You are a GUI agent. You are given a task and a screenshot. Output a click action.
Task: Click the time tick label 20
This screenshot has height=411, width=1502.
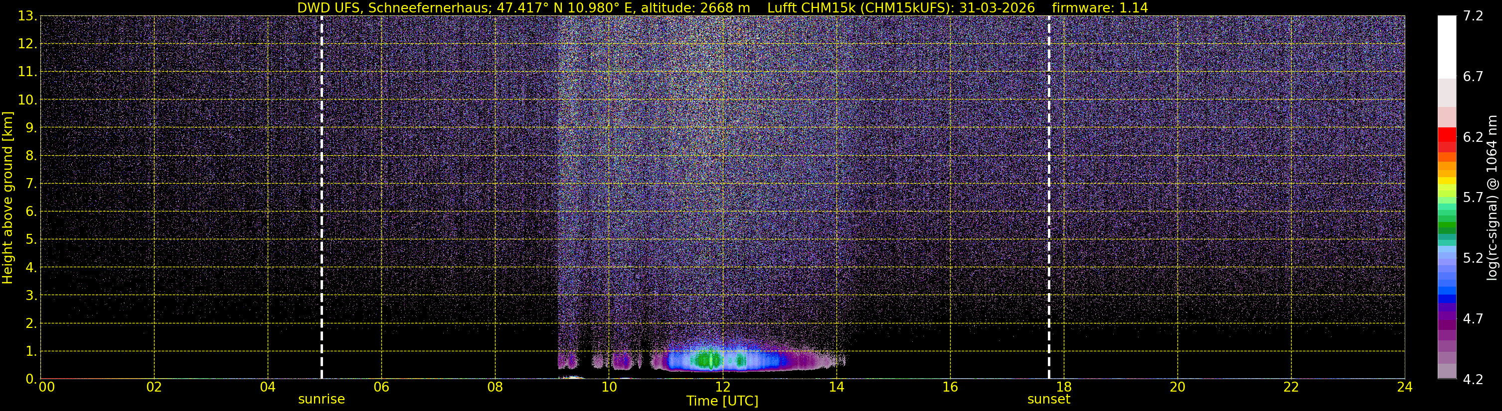pos(1177,387)
